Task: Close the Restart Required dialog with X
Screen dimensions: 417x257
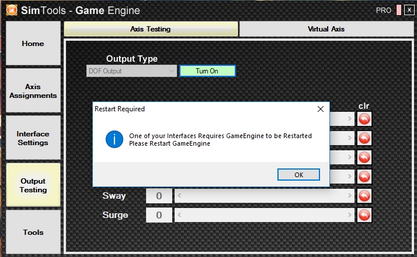Action: 321,109
